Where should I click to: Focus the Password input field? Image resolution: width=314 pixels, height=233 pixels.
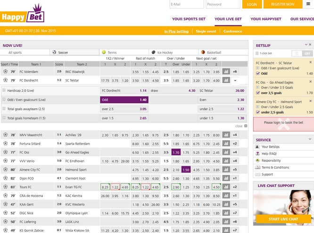(x=223, y=4)
